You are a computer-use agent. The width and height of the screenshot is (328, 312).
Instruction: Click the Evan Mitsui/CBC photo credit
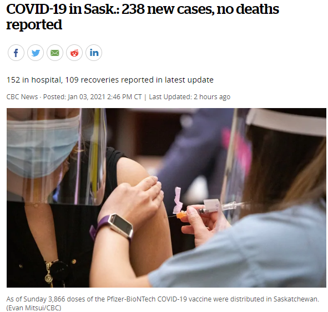tap(34, 308)
